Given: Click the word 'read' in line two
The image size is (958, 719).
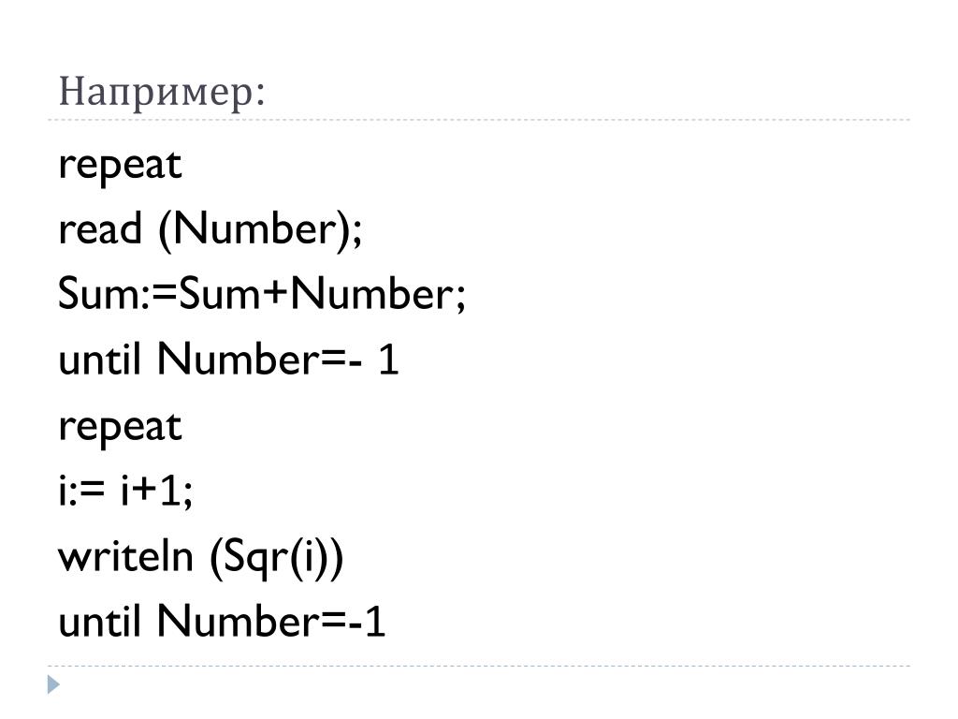Looking at the screenshot, I should tap(100, 228).
